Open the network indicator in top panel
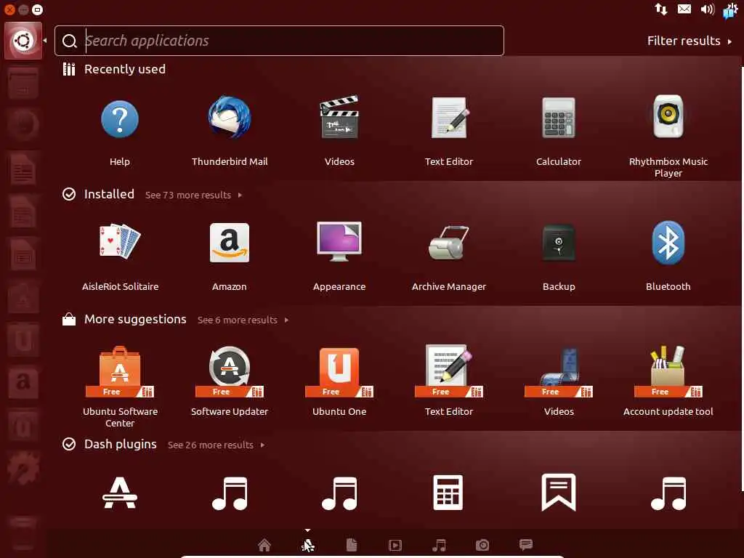 [x=661, y=9]
